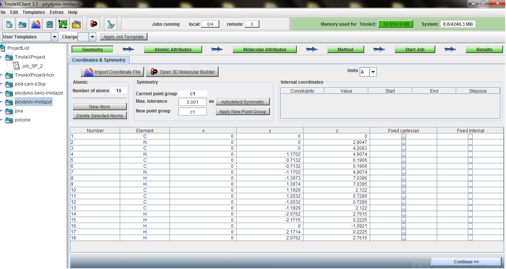Switch to the Method step tab
Screen dimensions: 506x269
click(x=345, y=50)
